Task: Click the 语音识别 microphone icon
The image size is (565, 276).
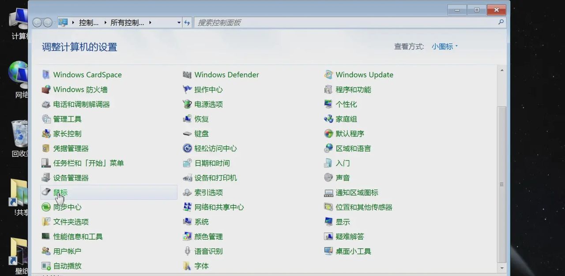Action: pyautogui.click(x=187, y=251)
